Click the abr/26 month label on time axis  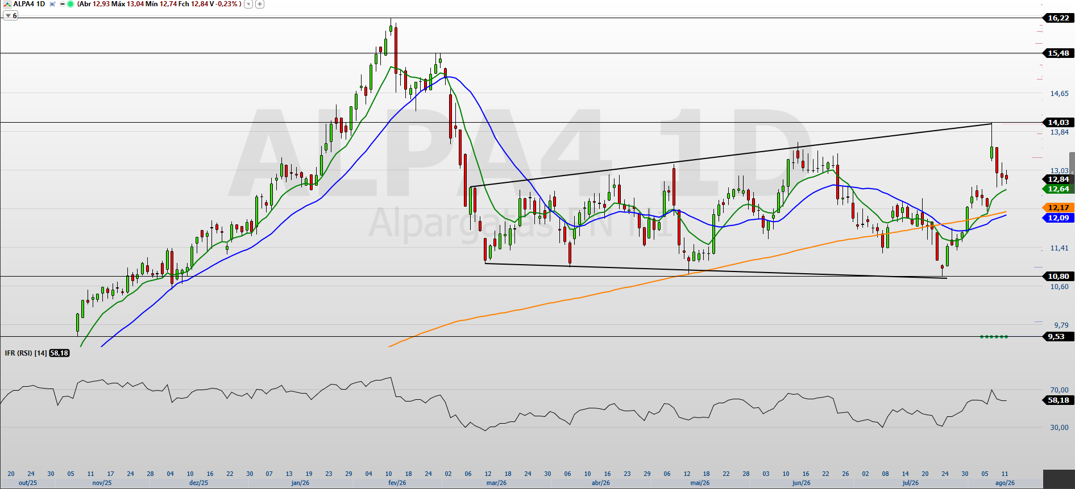pos(601,483)
